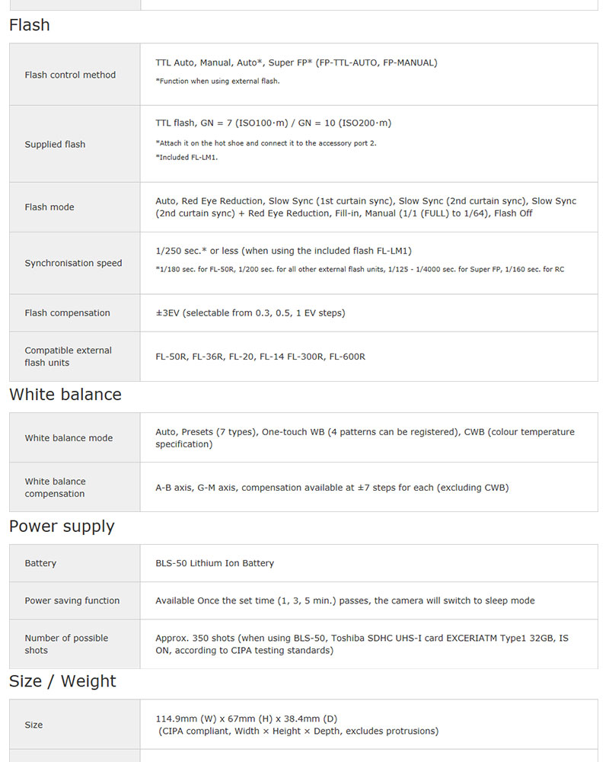Select the Power saving function label
The width and height of the screenshot is (609, 762).
[72, 600]
